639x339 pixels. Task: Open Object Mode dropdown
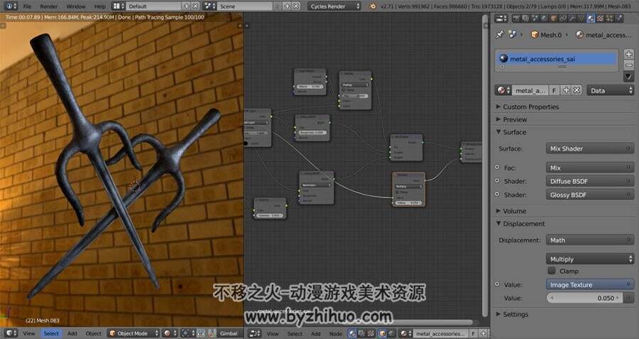[133, 334]
